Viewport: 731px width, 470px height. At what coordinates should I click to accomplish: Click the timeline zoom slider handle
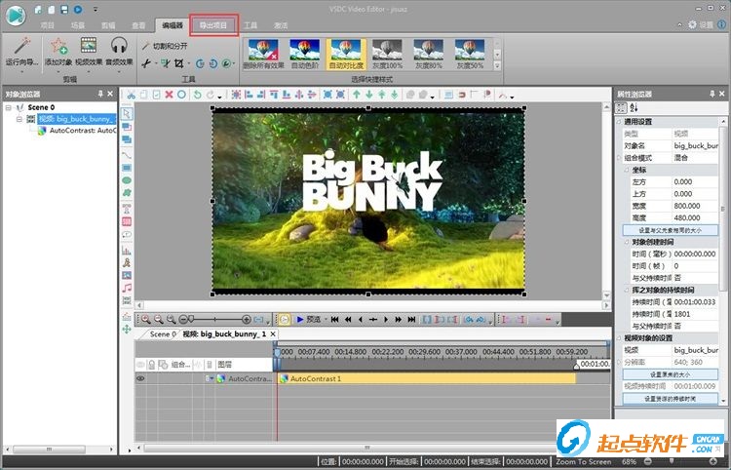point(190,320)
